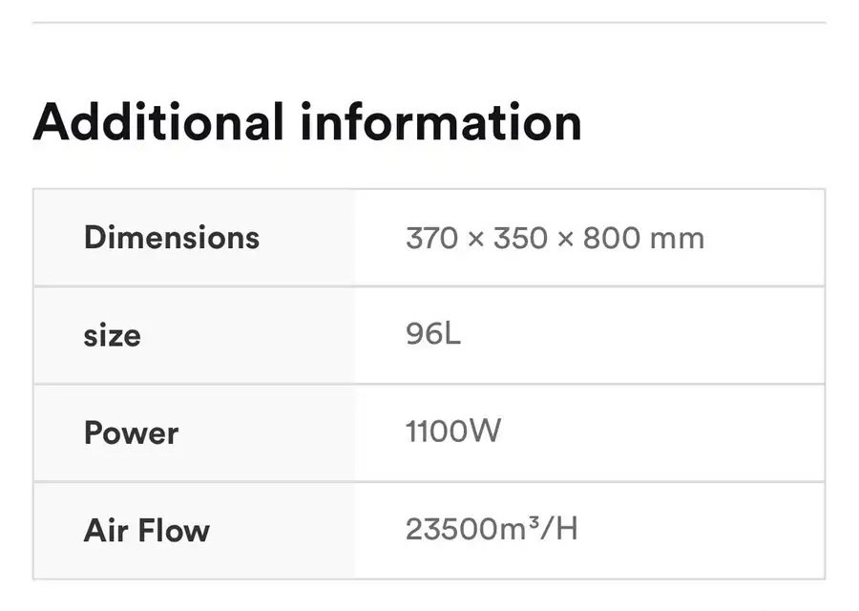
Task: Click the 370 number in Dimensions value
Action: click(x=430, y=238)
